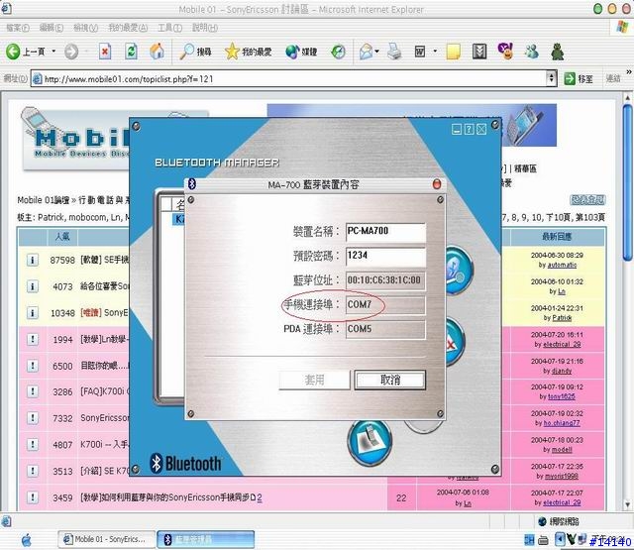Minimize the Bluetooth Manager window
Screen dimensions: 634x550
457,130
